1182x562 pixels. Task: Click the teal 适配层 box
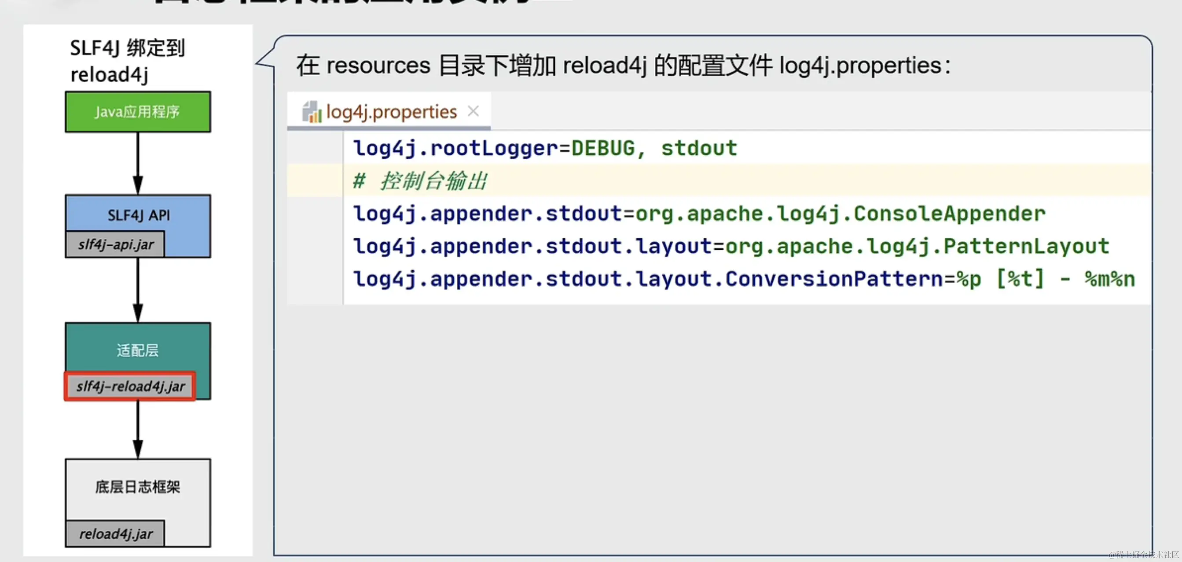pos(138,349)
